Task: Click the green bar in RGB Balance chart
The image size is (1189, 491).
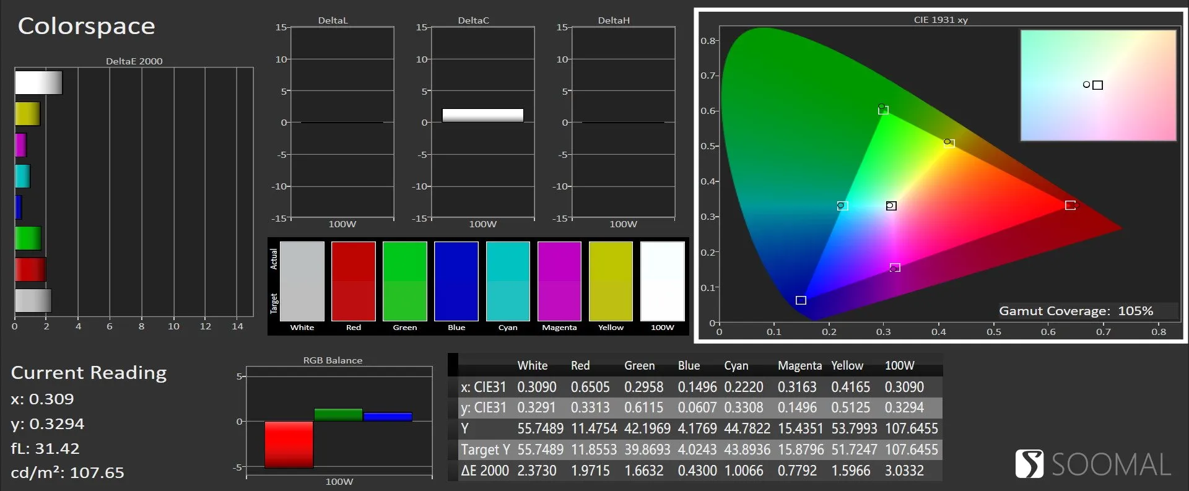Action: click(x=338, y=415)
